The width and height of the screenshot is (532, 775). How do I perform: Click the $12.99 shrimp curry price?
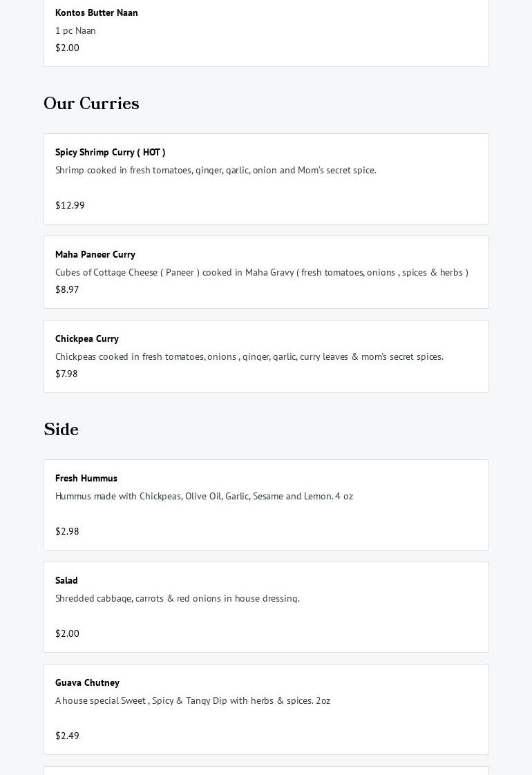pos(70,205)
